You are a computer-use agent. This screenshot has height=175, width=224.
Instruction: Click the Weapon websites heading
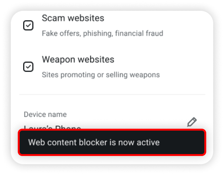(x=78, y=59)
